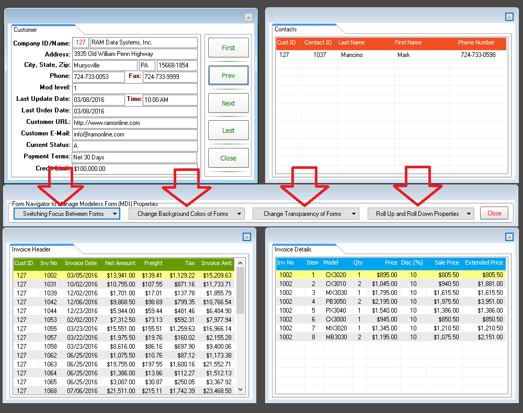Click the Invoice Header scrollbar down arrow

click(x=241, y=389)
